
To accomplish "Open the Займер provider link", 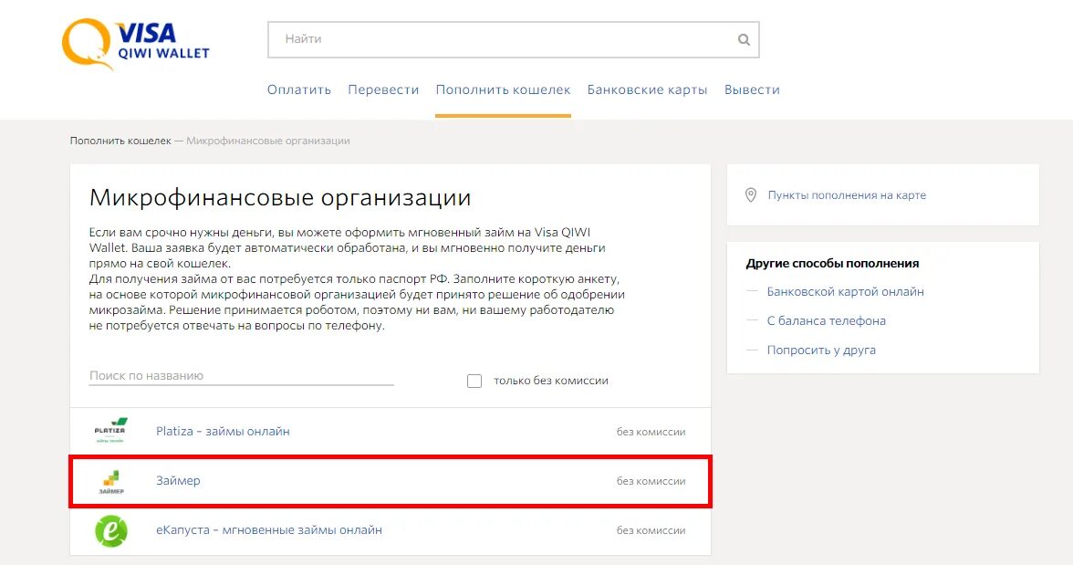I will 178,481.
